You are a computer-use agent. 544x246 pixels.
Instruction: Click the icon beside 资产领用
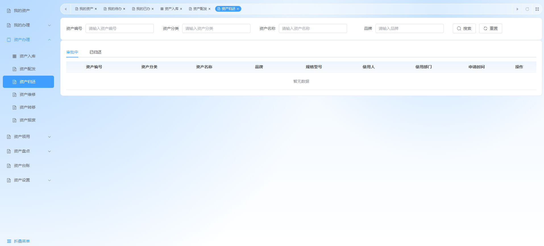[x=9, y=137]
